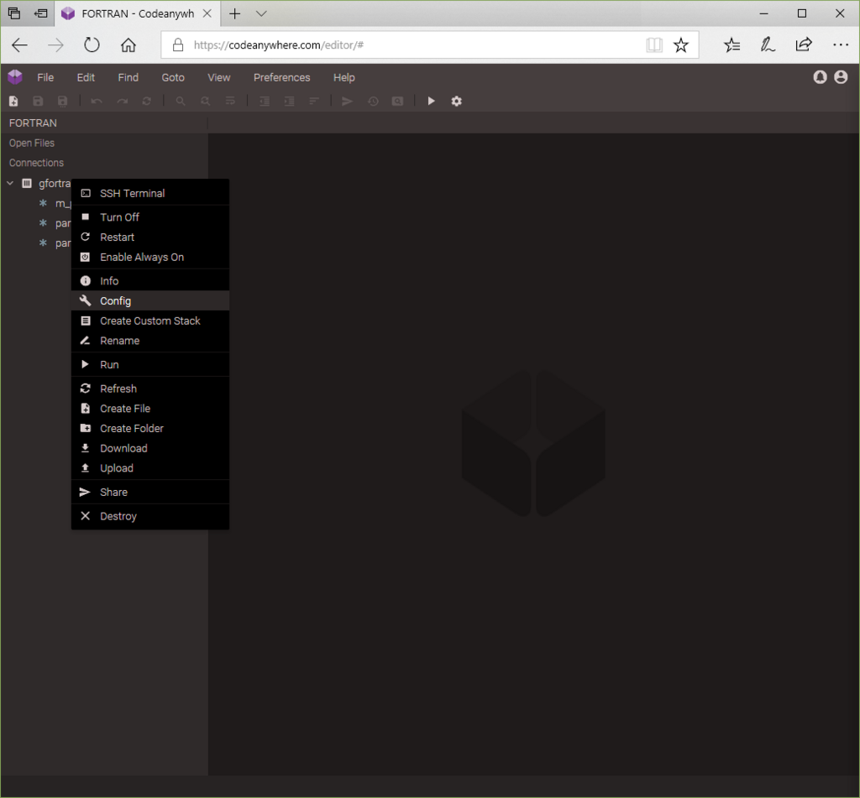This screenshot has width=860, height=798.
Task: Click the toolbar refresh icon
Action: (x=146, y=101)
